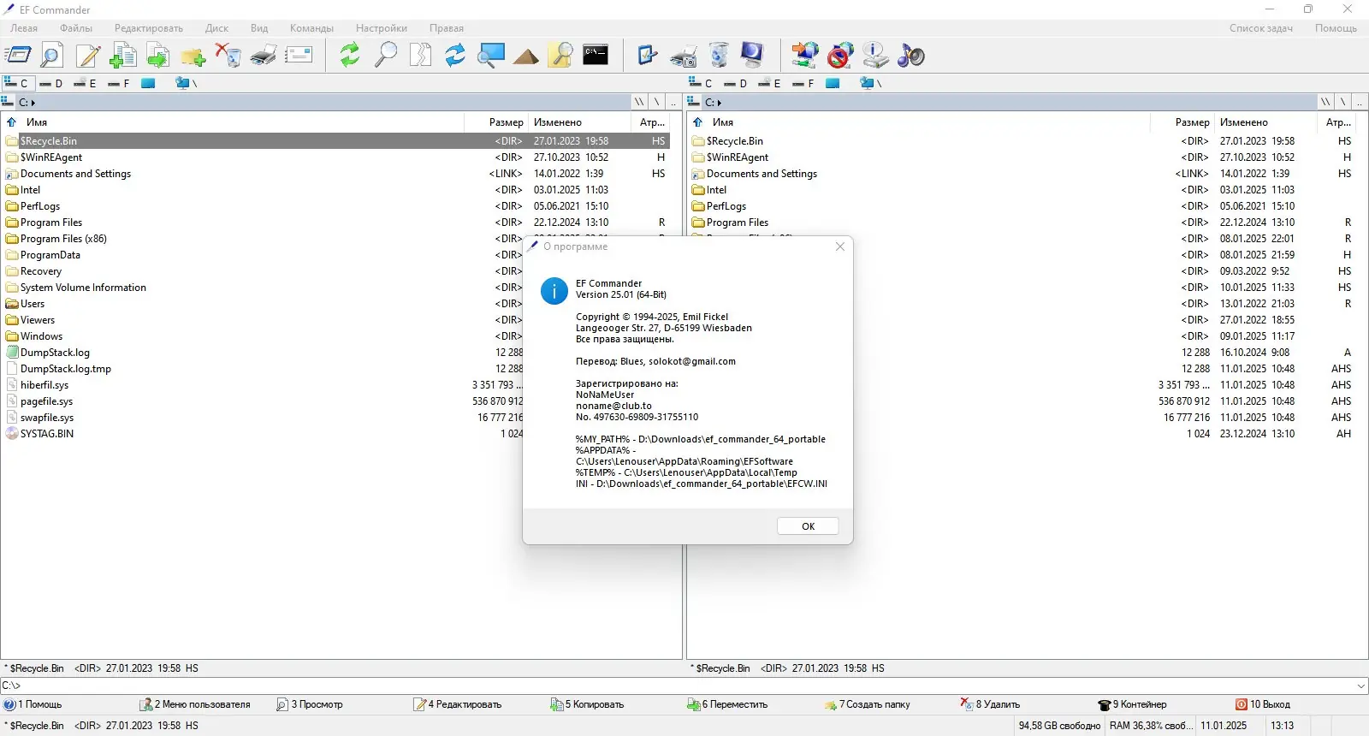This screenshot has width=1369, height=736.
Task: Select drive E in left panel
Action: coord(85,83)
